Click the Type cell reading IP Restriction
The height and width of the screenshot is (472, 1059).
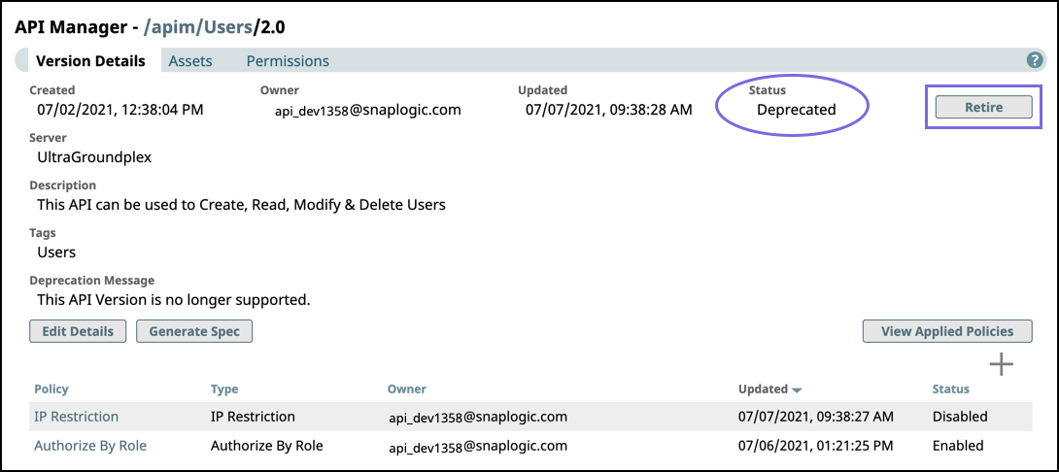[x=253, y=417]
